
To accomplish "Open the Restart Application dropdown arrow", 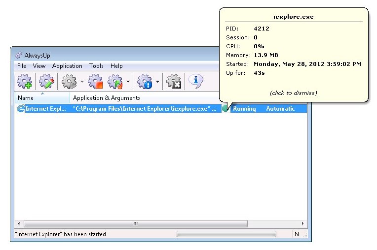I will 128,82.
